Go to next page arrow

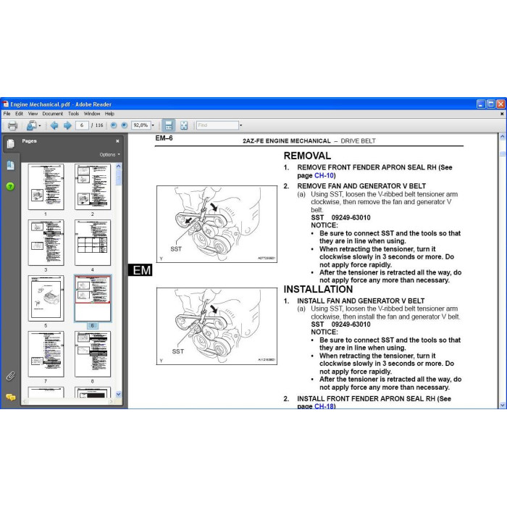[x=67, y=125]
